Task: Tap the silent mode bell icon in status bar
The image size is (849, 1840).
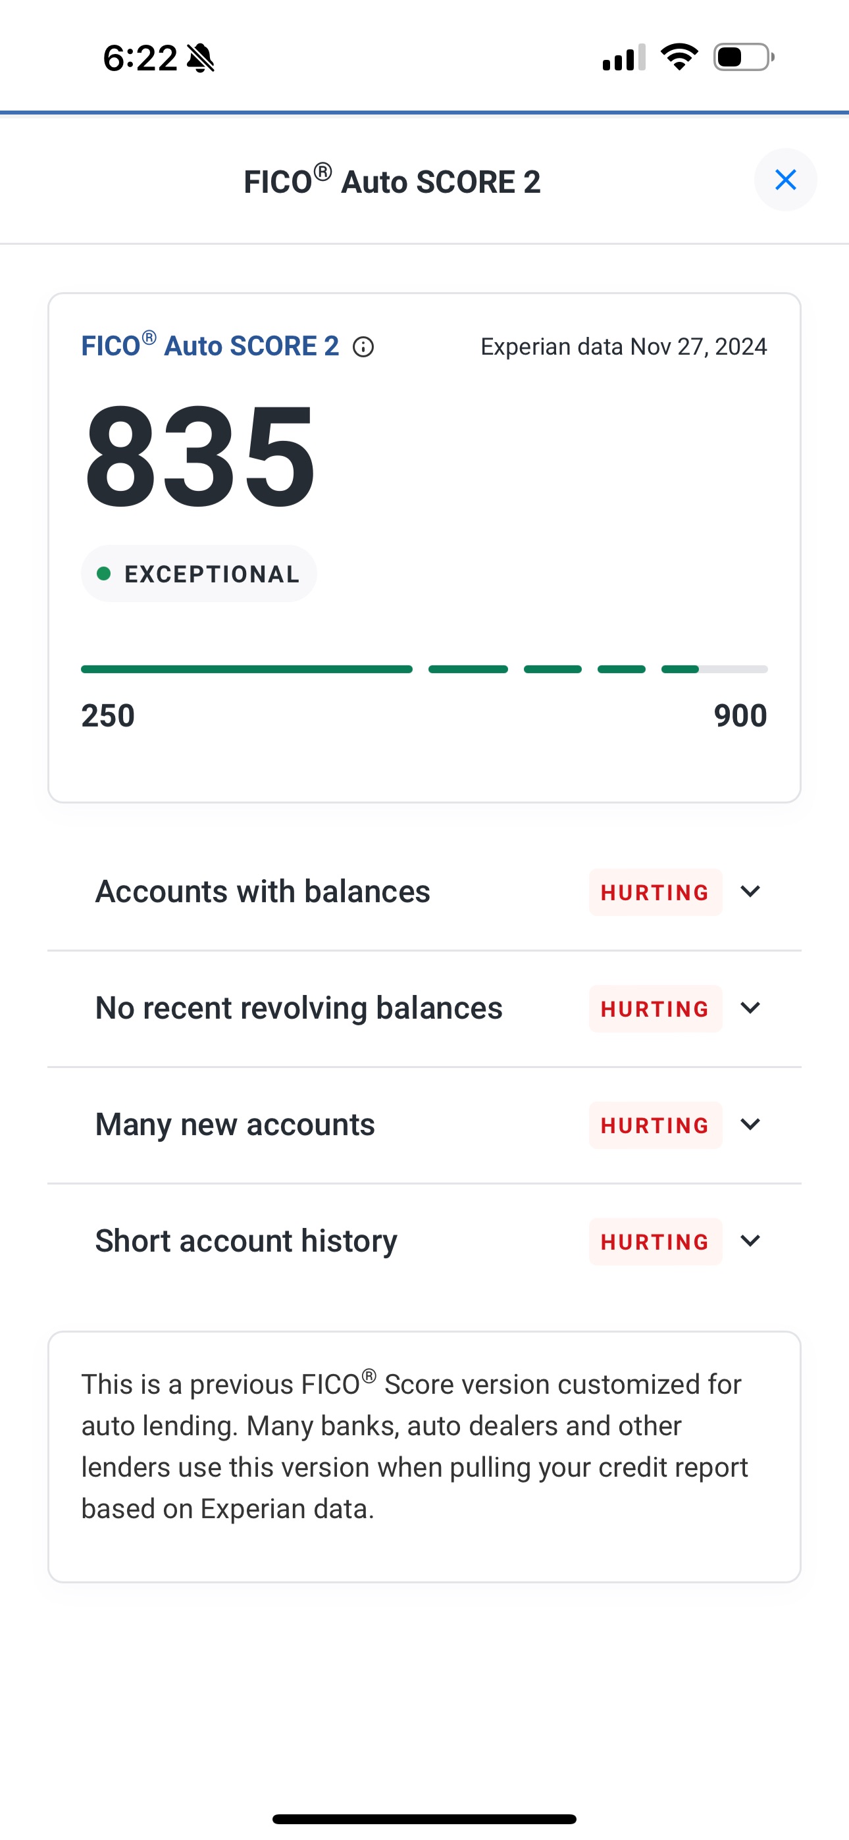Action: (201, 58)
